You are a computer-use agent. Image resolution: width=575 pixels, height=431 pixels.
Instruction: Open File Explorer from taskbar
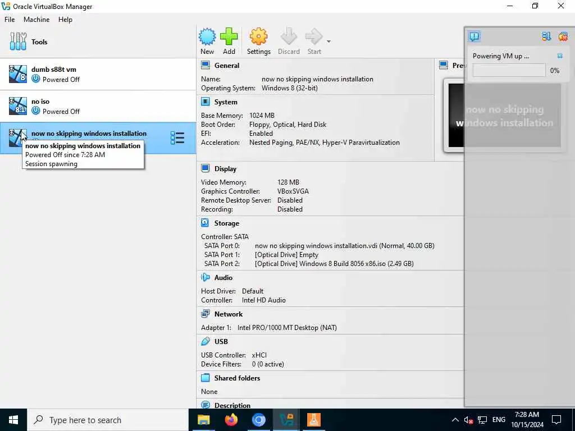[x=203, y=420]
